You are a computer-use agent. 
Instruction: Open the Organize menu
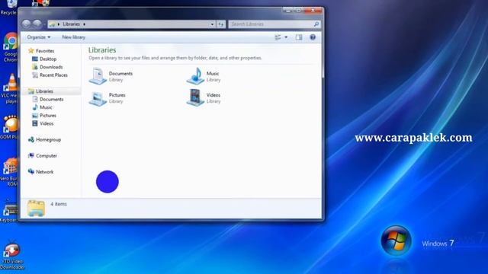pyautogui.click(x=39, y=37)
